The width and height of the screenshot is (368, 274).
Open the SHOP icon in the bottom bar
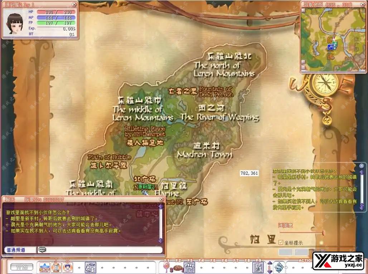click(x=45, y=268)
